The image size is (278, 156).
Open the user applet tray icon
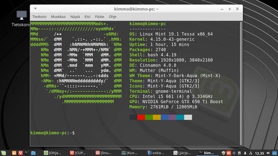coord(245,153)
